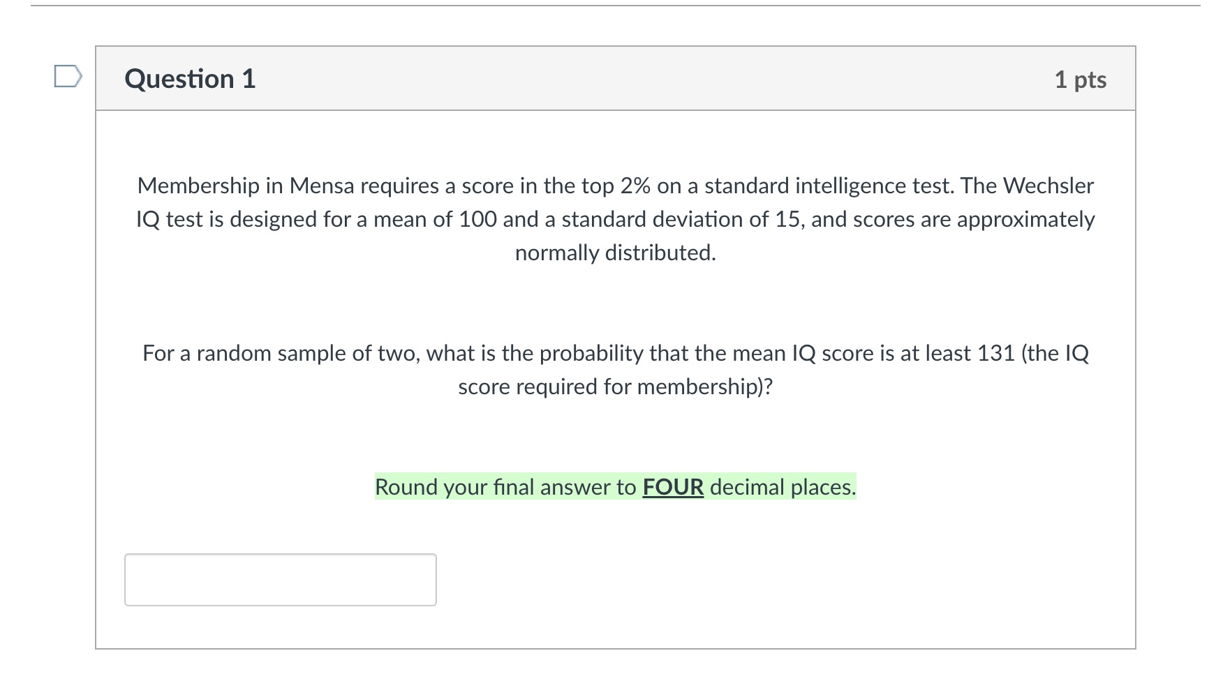Click the underlined word FOUR

[x=673, y=487]
